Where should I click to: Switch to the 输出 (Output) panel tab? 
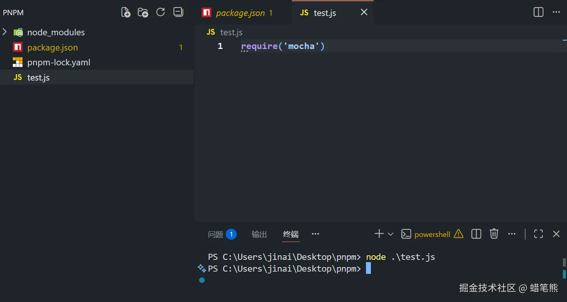click(259, 234)
